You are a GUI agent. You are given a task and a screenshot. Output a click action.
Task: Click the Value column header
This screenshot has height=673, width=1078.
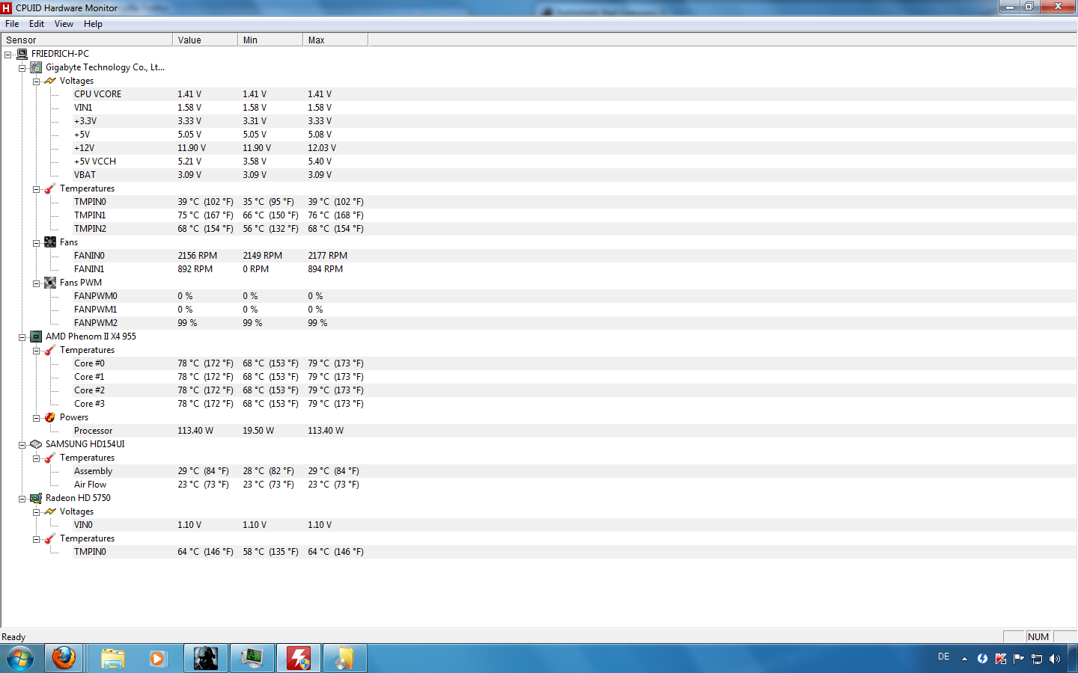[205, 40]
